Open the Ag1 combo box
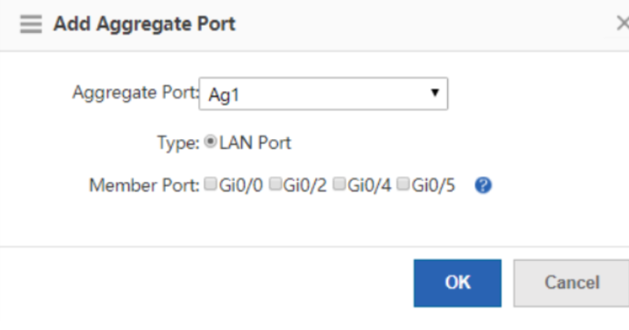The image size is (629, 330). pyautogui.click(x=324, y=94)
